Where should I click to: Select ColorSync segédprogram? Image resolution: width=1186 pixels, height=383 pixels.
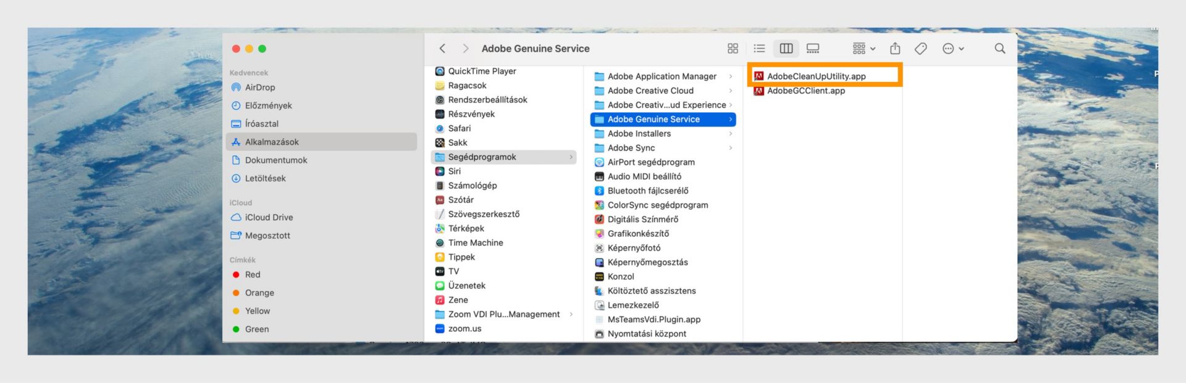pyautogui.click(x=663, y=205)
